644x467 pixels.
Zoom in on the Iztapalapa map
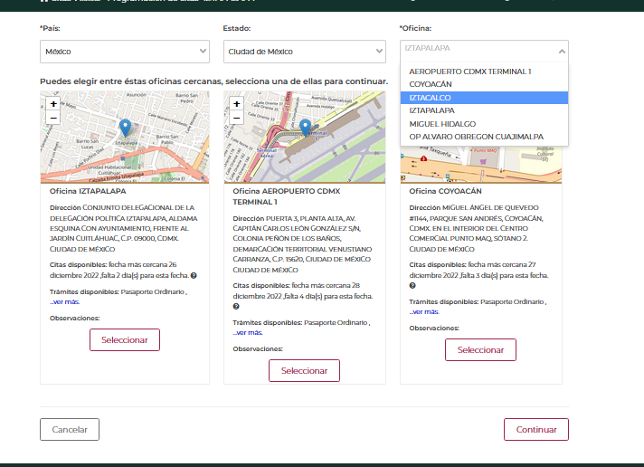point(53,104)
